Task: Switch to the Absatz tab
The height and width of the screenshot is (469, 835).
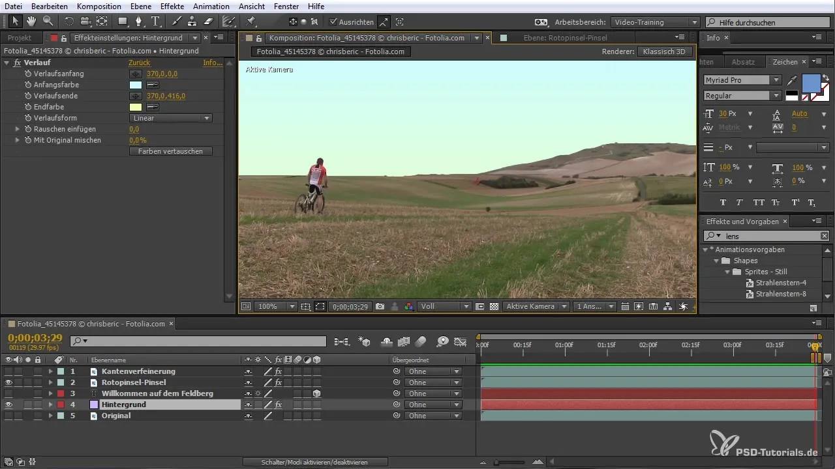Action: [743, 62]
